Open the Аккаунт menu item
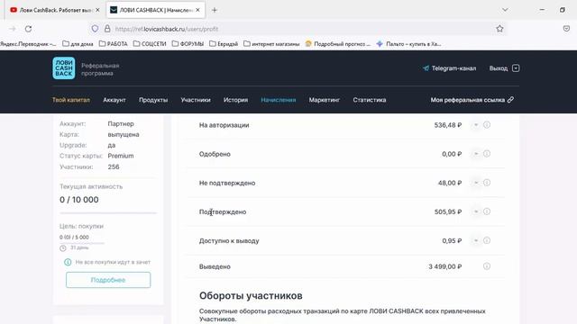 (x=114, y=100)
